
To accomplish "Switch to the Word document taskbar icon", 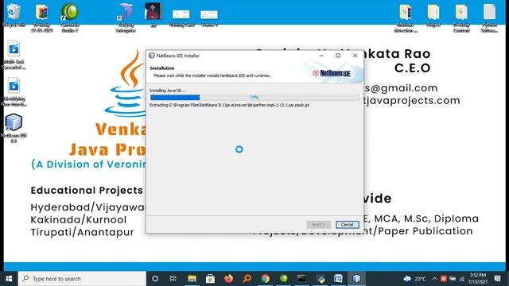I will tap(338, 279).
